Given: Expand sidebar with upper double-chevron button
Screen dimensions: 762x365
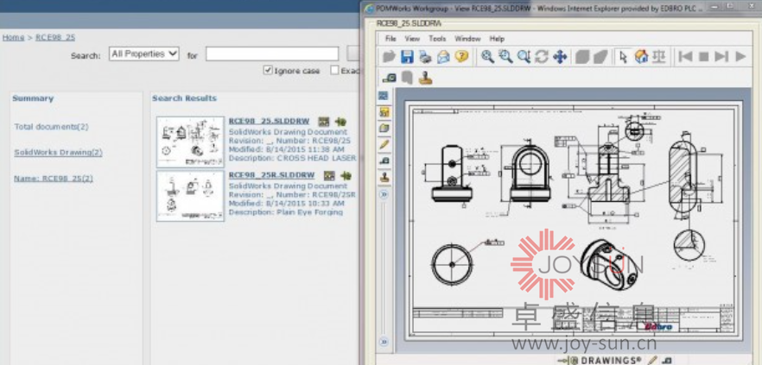Looking at the screenshot, I should click(x=384, y=194).
